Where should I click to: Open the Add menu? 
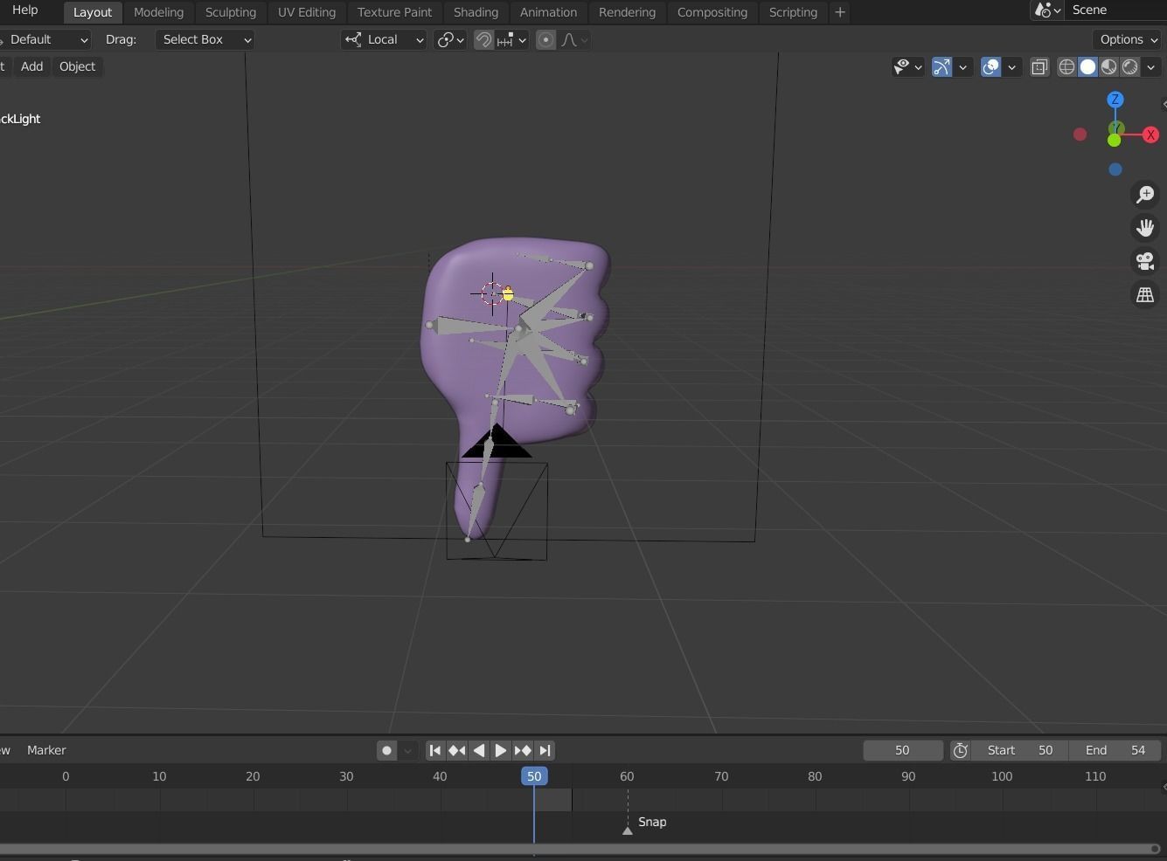click(32, 66)
